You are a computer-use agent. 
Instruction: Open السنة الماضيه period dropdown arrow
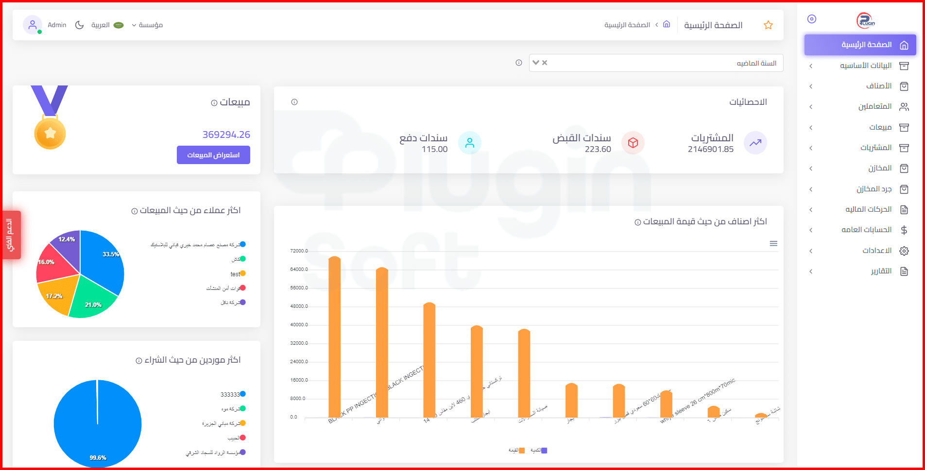click(536, 63)
